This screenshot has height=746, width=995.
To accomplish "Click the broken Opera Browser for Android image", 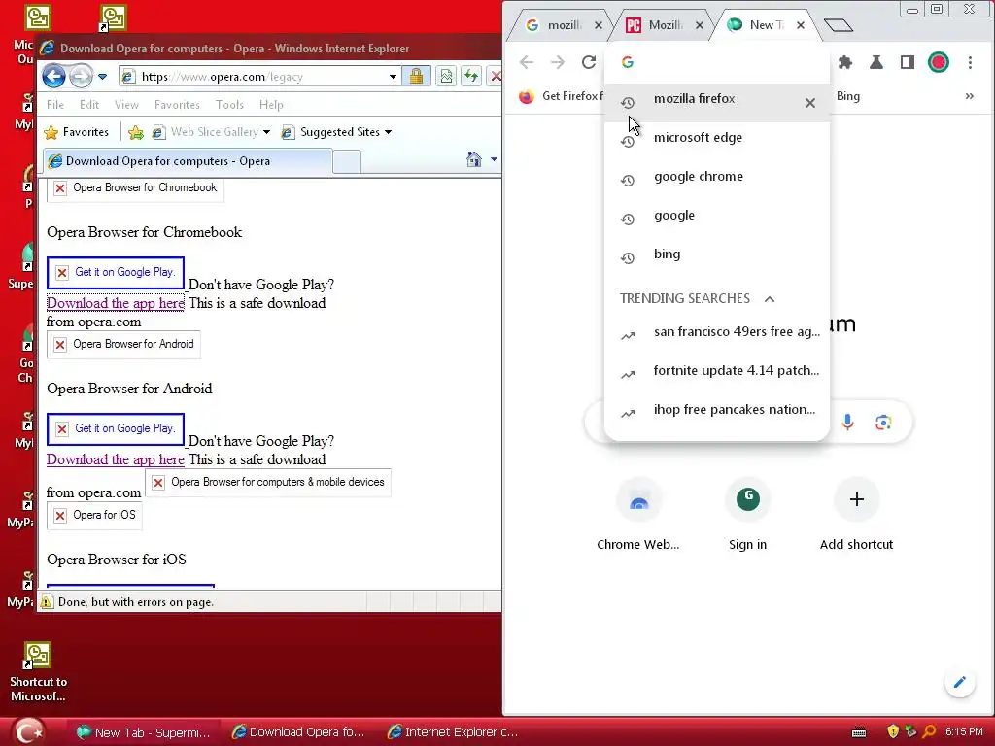I will click(123, 345).
